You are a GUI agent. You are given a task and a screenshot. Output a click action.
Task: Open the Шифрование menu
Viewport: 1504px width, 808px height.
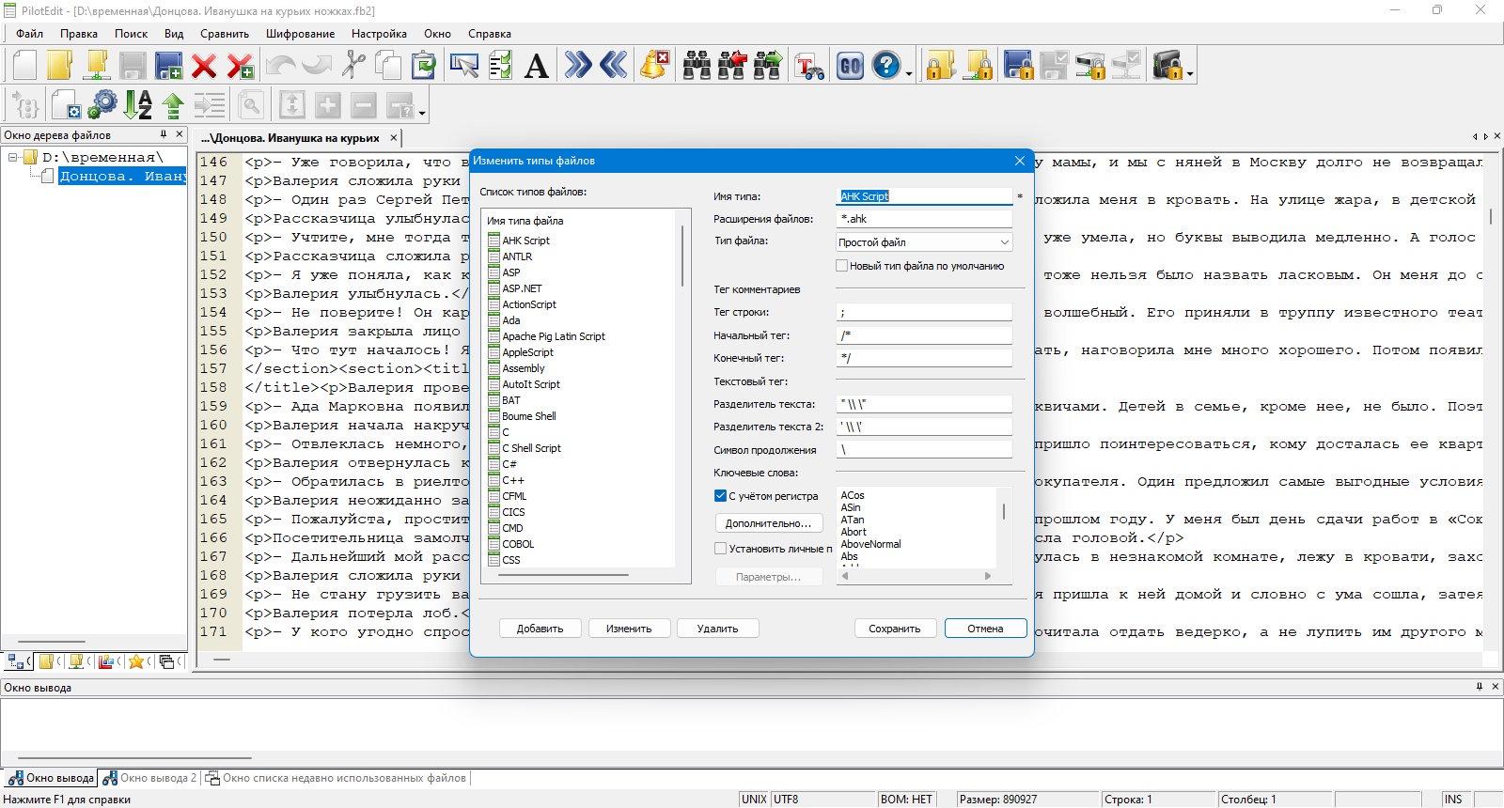coord(300,33)
